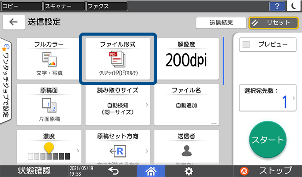Viewport: 302px width, 177px height.
Task: Open ワンタッチジョブで設定 side tab
Action: (x=6, y=81)
